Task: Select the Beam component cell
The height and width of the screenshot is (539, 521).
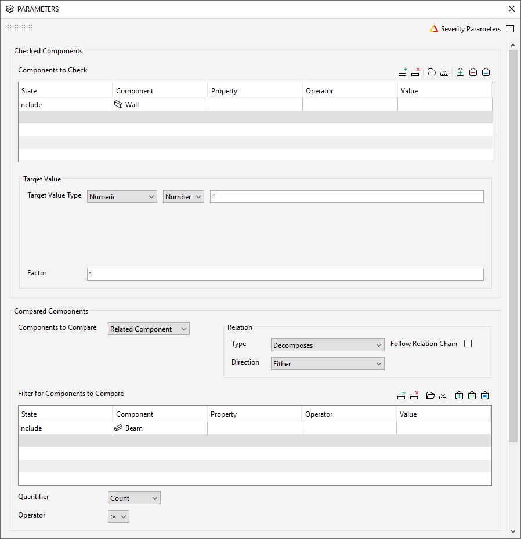Action: point(160,428)
